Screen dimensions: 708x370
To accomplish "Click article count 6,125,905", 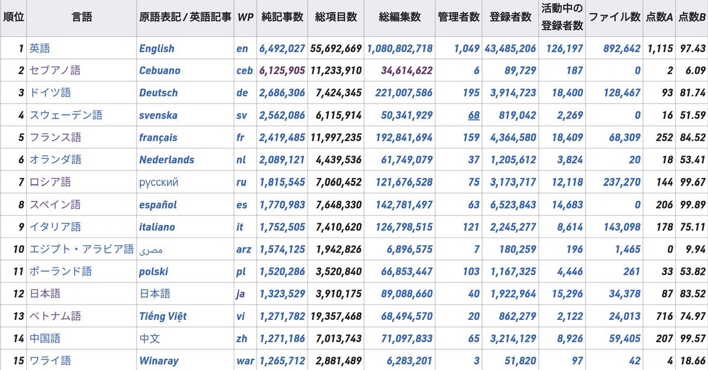I will [282, 71].
